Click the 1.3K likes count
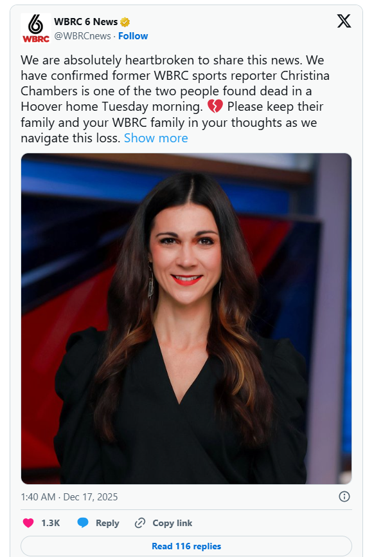The image size is (374, 557). tap(51, 524)
